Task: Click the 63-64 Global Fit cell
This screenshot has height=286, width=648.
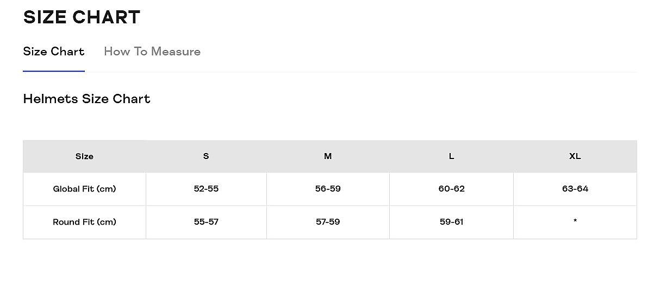Action: [575, 189]
